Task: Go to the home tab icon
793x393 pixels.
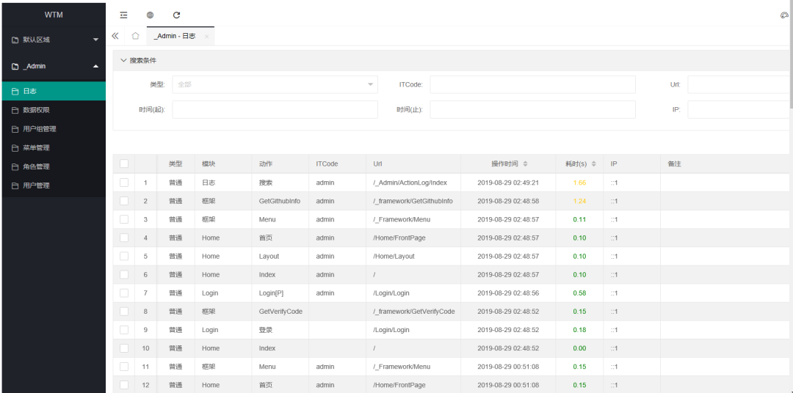Action: click(135, 36)
